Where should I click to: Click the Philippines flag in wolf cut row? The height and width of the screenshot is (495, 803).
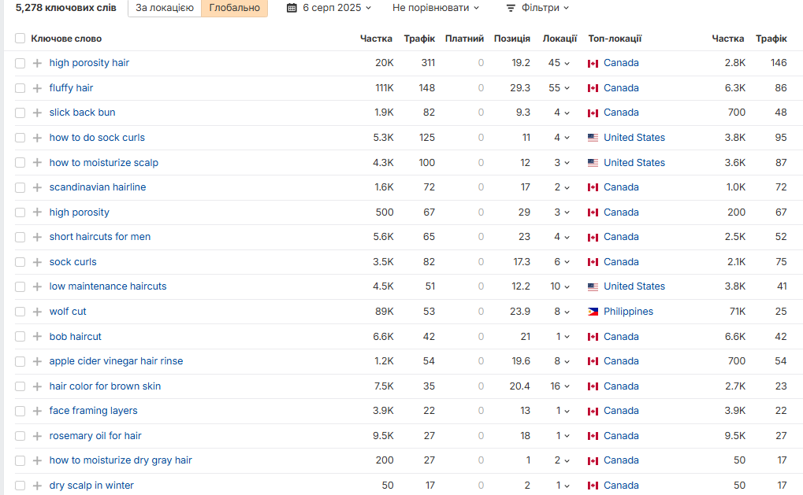point(593,312)
